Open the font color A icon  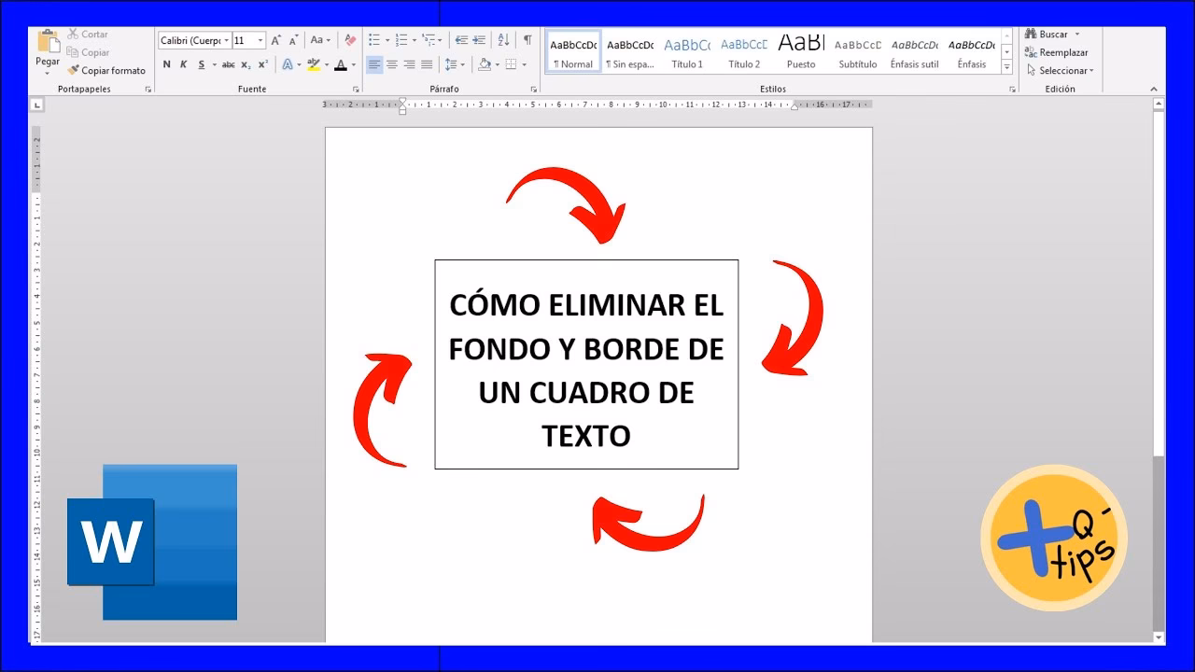coord(343,65)
